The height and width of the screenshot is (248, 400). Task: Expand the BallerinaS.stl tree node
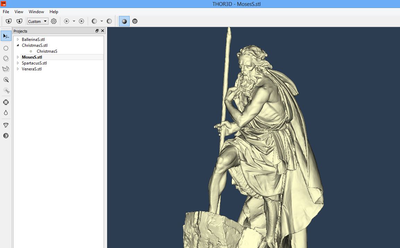pos(18,40)
